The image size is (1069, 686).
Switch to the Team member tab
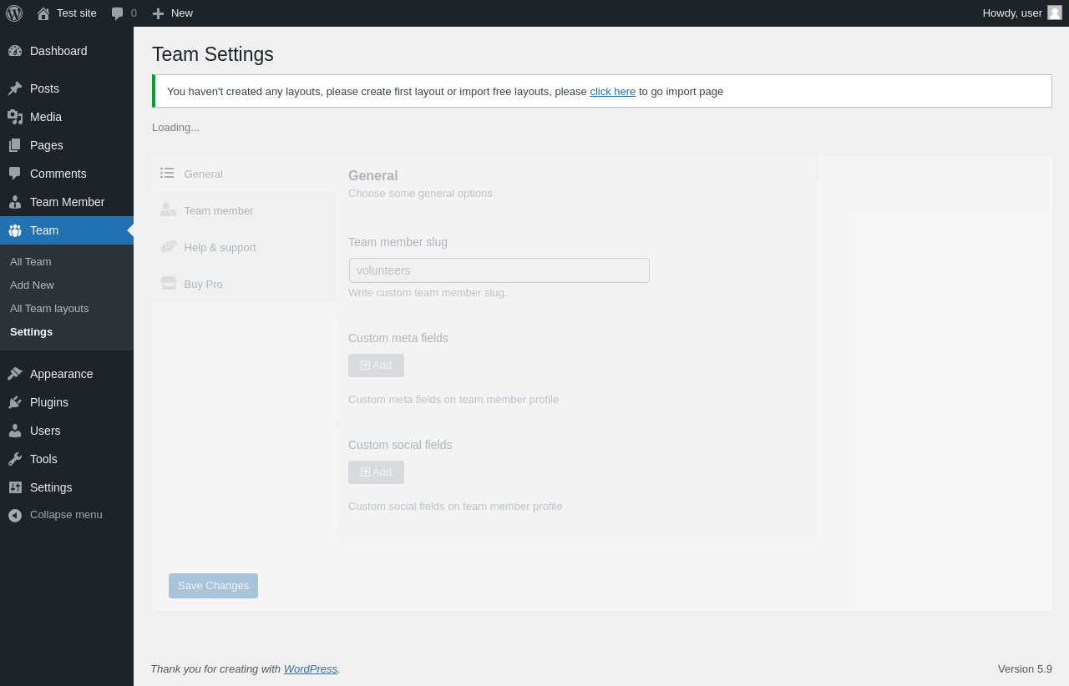click(x=244, y=210)
